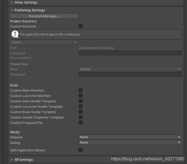The image size is (187, 164).
Task: Open the Select... keystore dropdown
Action: [44, 42]
